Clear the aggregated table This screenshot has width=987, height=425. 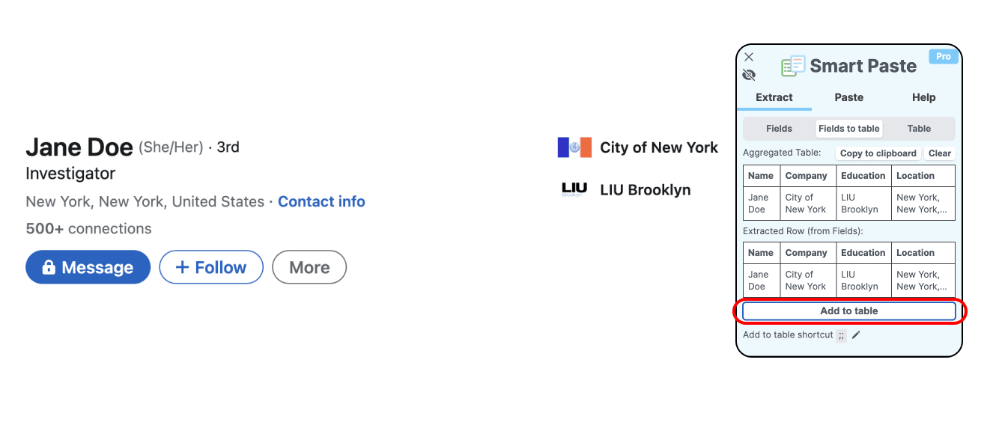940,153
